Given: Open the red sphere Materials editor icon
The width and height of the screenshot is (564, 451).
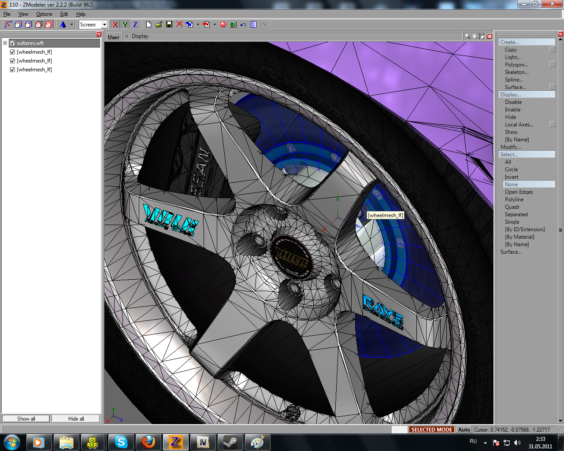Looking at the screenshot, I should (x=223, y=25).
